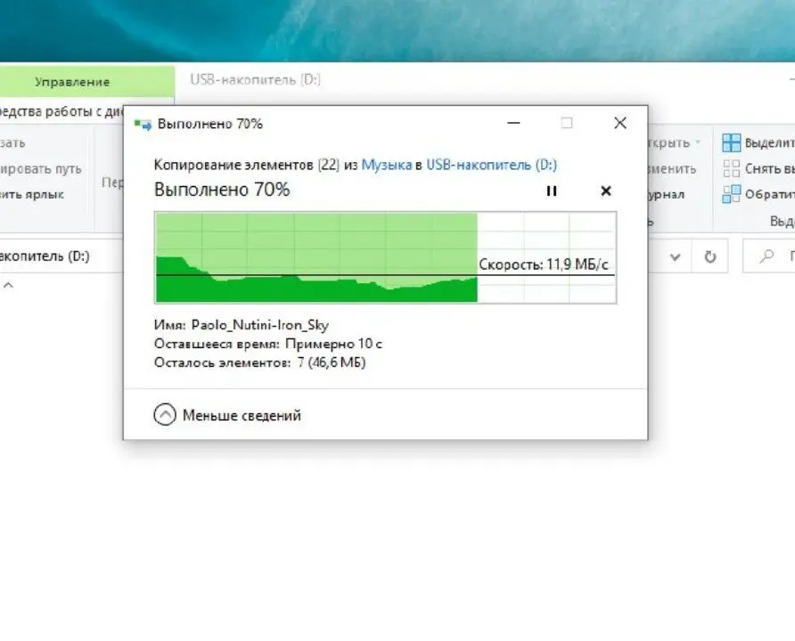Open the USB-накопитель (D:) destination link

click(x=491, y=165)
